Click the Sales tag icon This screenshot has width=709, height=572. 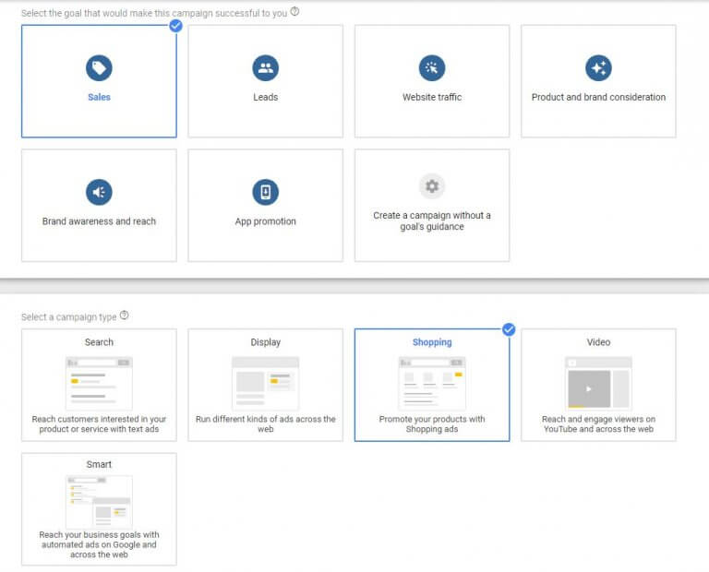(x=99, y=67)
